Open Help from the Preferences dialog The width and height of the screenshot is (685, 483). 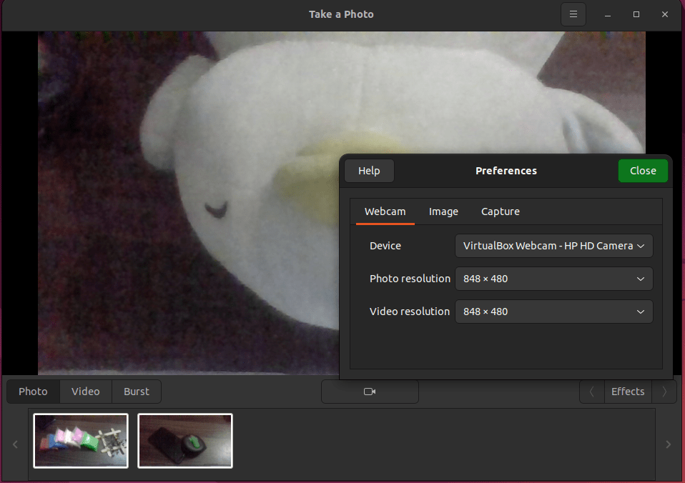[x=369, y=171]
